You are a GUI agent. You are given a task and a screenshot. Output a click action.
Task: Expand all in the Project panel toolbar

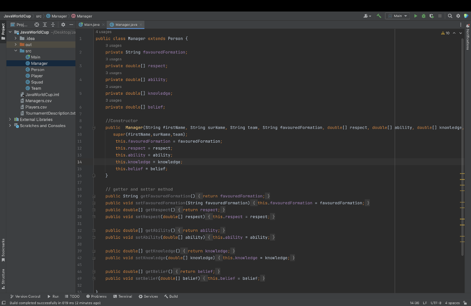45,25
